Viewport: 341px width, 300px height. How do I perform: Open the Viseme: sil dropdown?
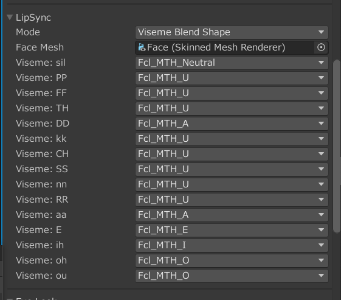(232, 63)
